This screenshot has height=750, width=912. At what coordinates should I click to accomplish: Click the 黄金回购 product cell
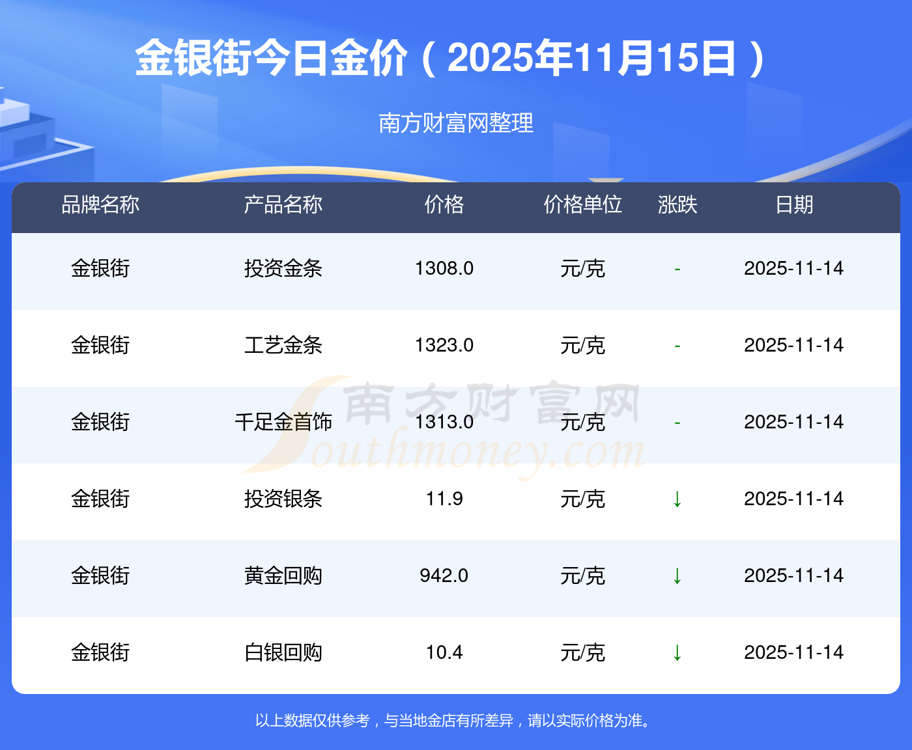tap(283, 576)
